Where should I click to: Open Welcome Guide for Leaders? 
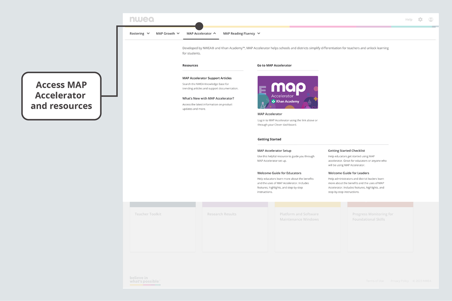pyautogui.click(x=348, y=173)
